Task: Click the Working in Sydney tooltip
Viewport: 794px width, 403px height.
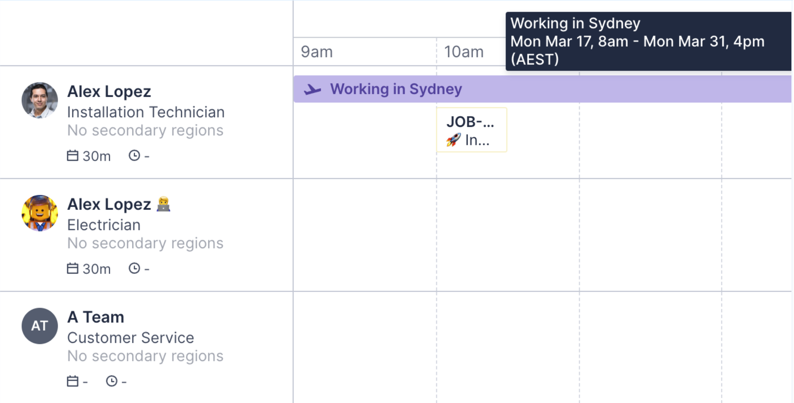Action: (x=648, y=41)
